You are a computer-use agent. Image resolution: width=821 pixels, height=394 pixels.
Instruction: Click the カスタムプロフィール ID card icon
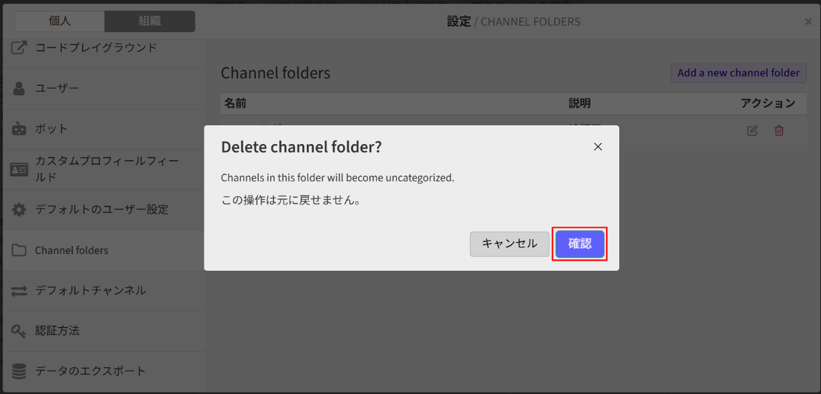coord(19,170)
